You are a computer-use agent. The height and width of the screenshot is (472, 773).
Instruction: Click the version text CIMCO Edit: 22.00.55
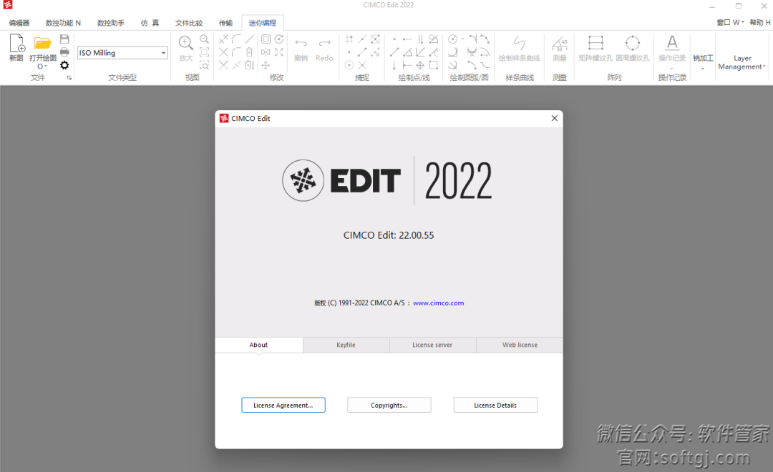point(389,235)
